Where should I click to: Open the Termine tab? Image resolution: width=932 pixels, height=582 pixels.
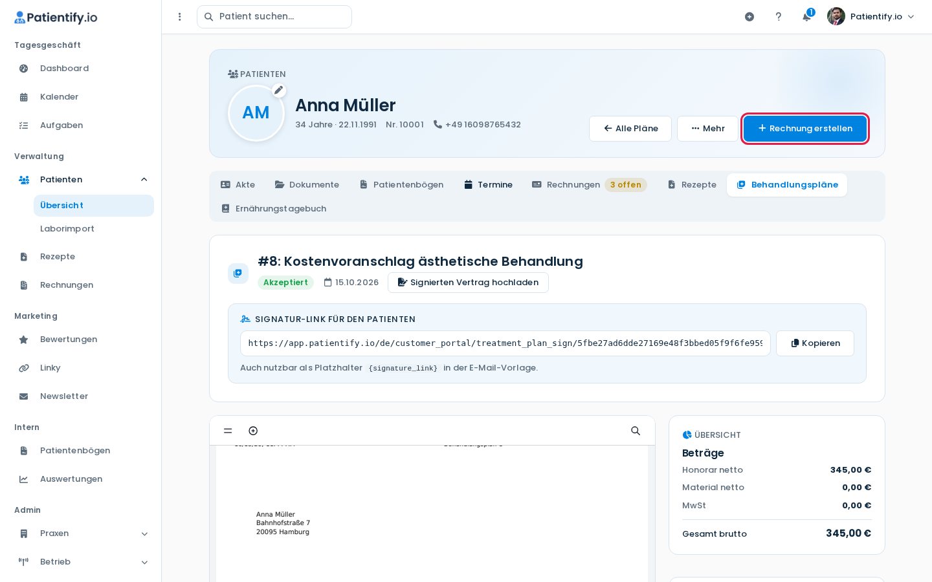tap(488, 185)
